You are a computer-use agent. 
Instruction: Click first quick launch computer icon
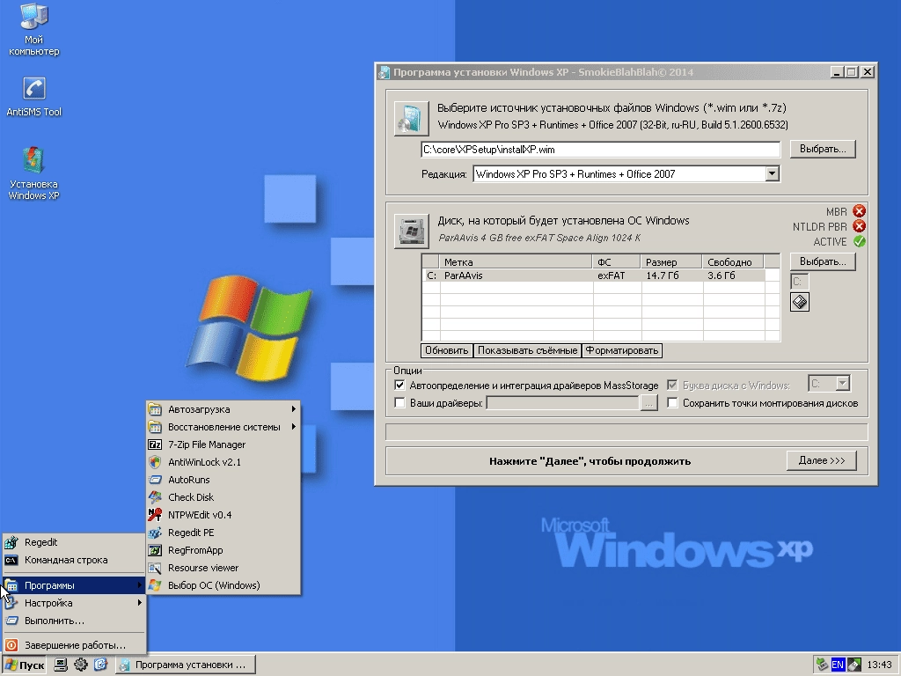click(61, 665)
